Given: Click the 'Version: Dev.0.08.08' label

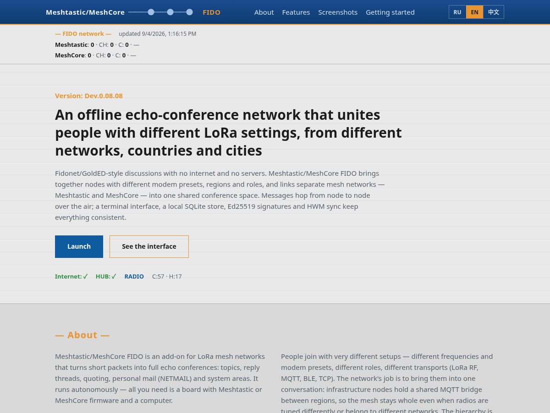Looking at the screenshot, I should coord(89,95).
